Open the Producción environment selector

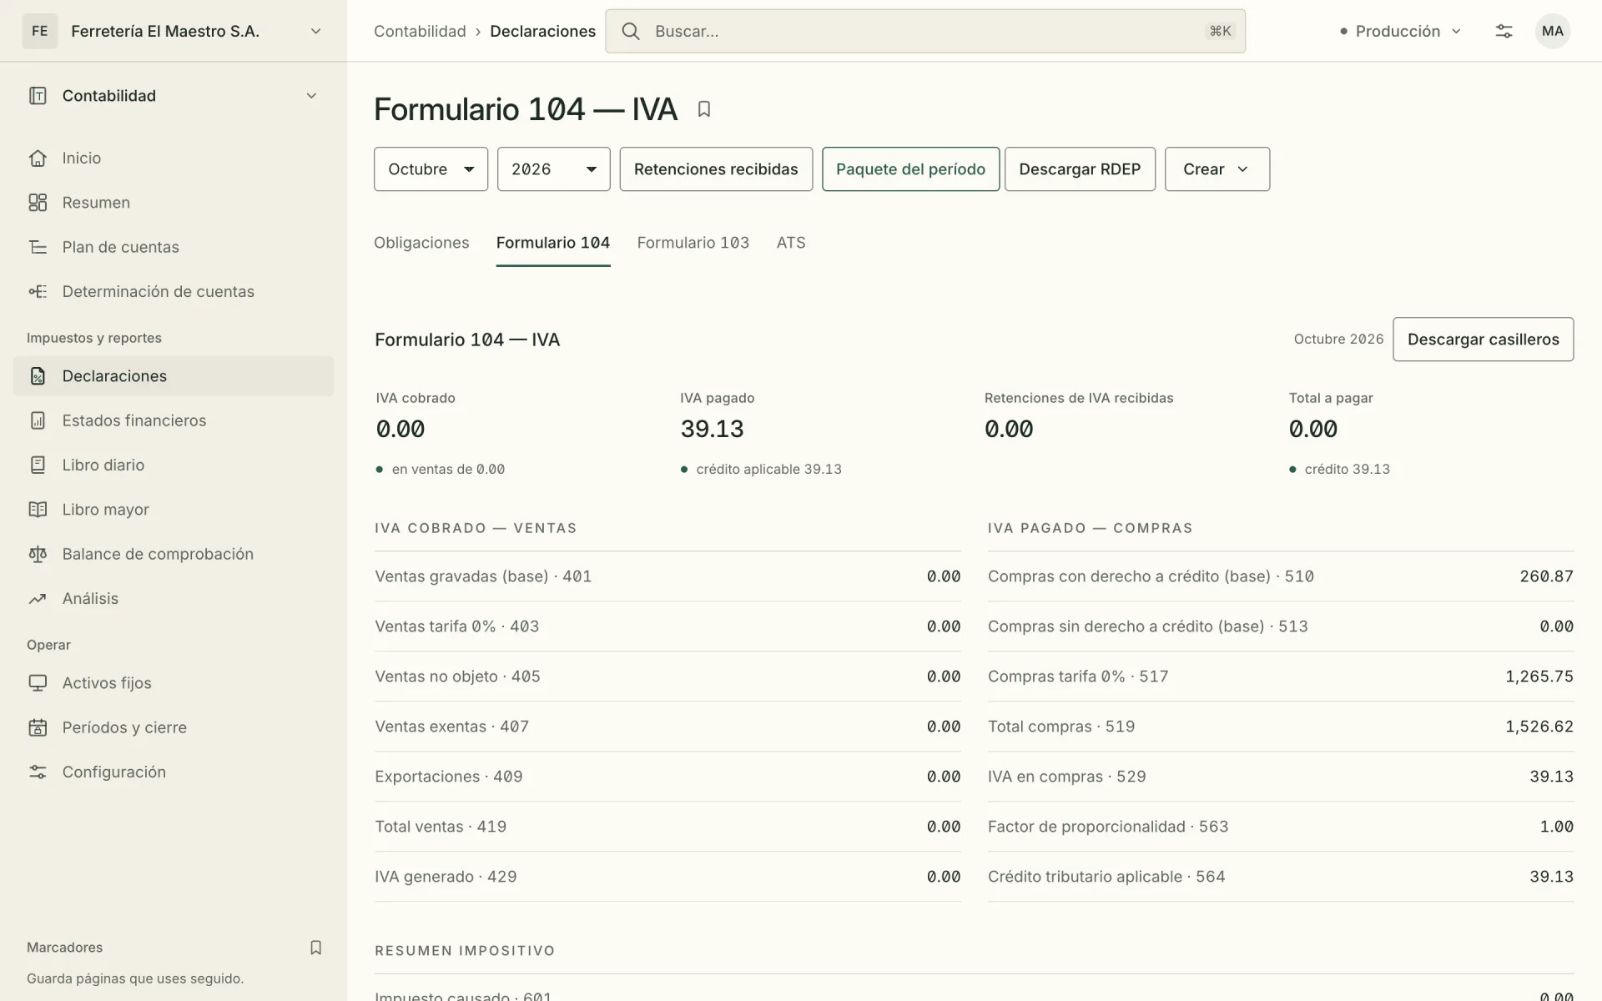point(1400,31)
